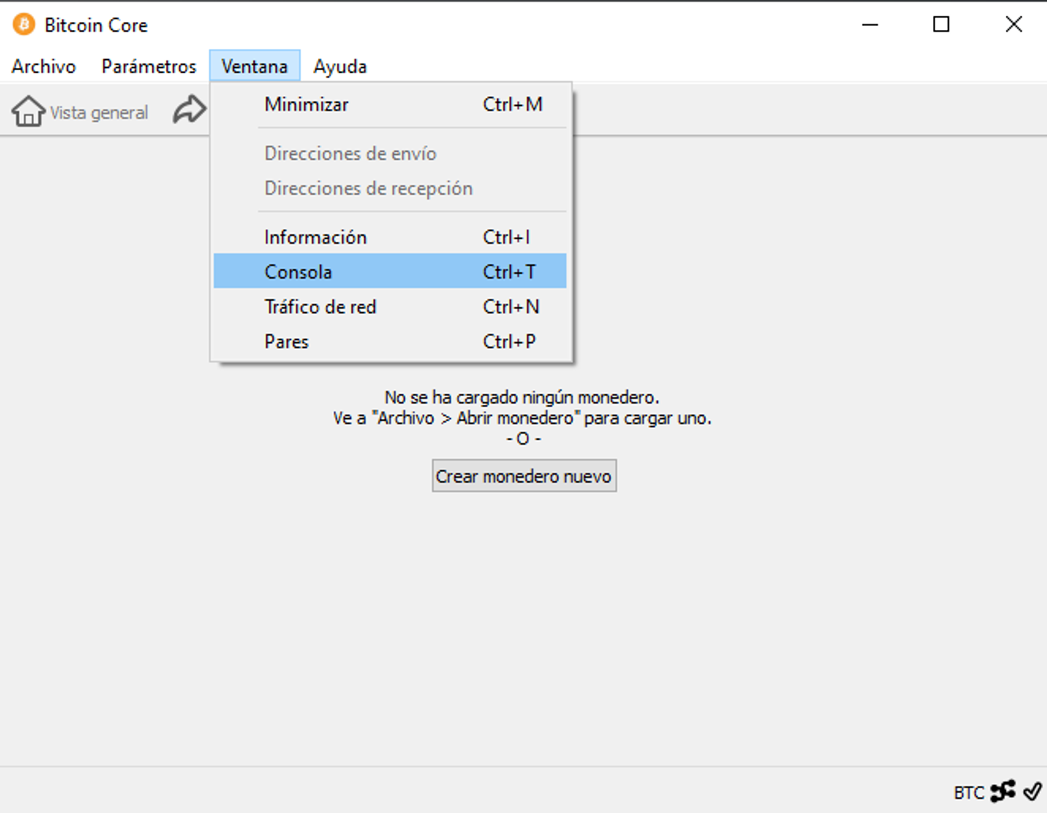Click the Bitcoin Core title text
The image size is (1047, 813).
[96, 25]
